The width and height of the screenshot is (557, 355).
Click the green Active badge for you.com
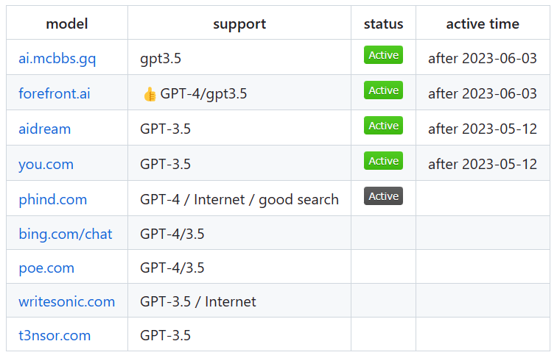pos(383,161)
